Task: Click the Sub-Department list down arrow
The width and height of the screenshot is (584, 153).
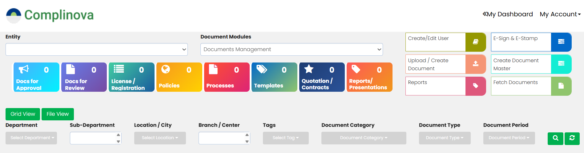Action: [118, 142]
